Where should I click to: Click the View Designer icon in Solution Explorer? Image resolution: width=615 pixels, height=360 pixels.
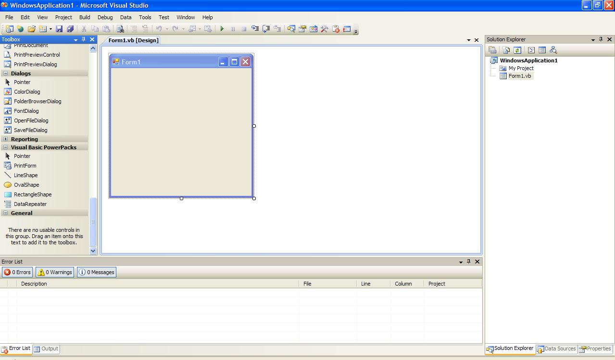pos(542,50)
